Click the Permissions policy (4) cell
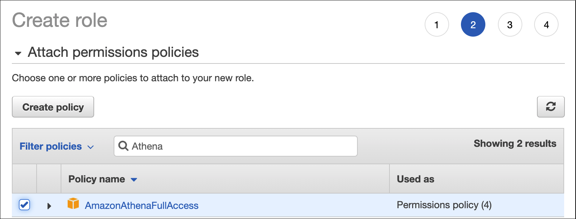576x219 pixels. coord(444,205)
